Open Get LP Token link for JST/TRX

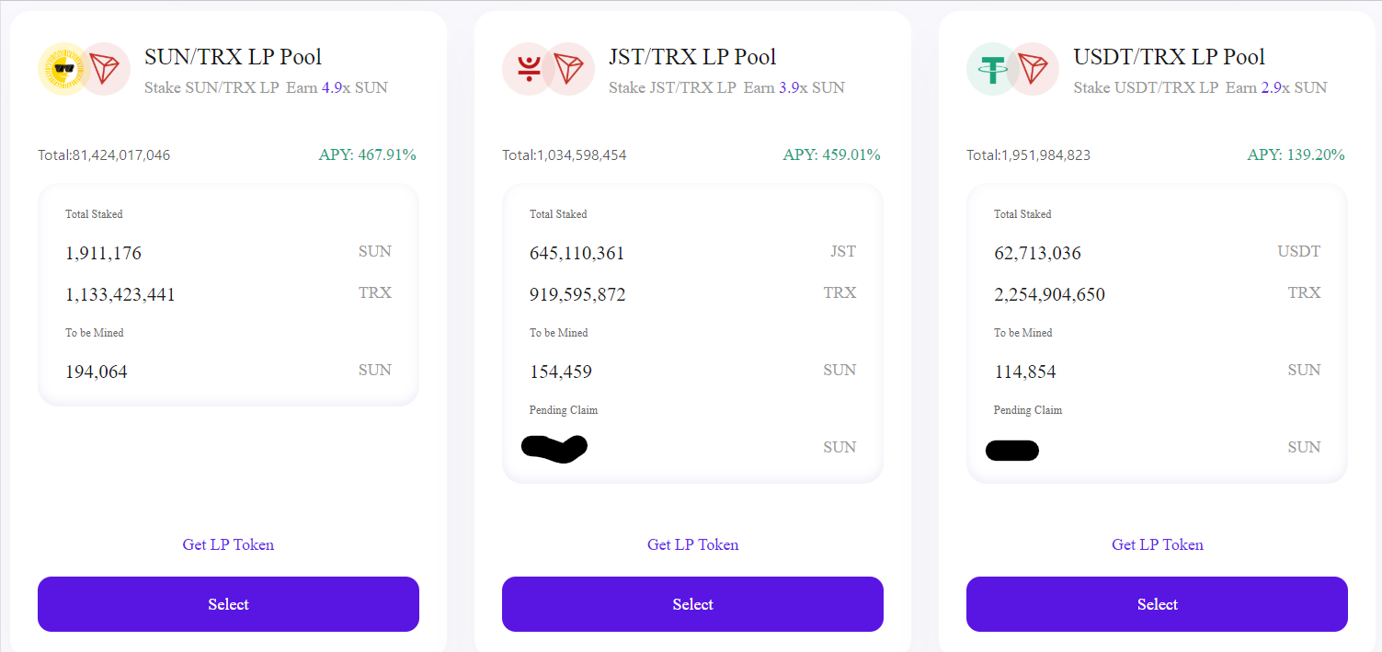click(692, 544)
